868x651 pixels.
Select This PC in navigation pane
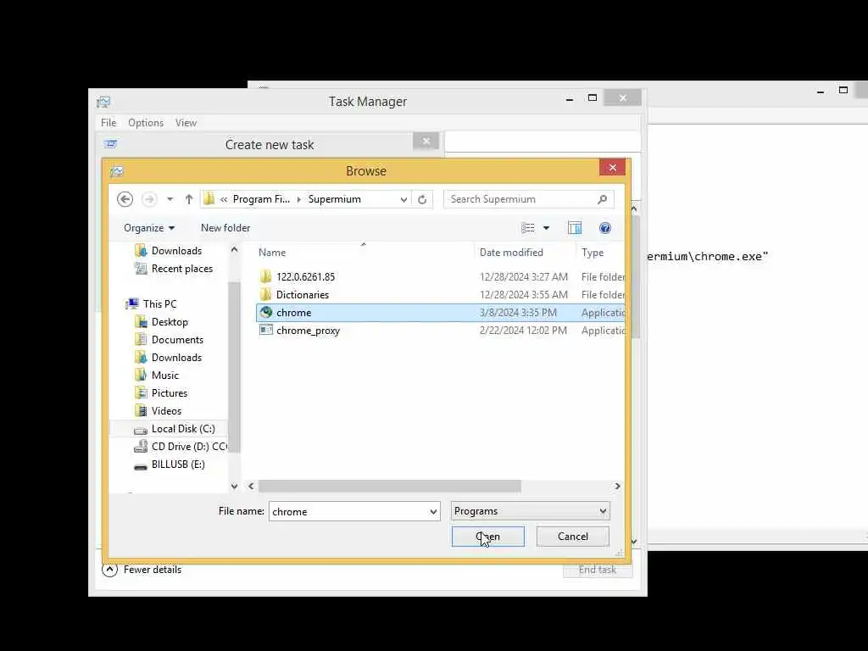[152, 304]
